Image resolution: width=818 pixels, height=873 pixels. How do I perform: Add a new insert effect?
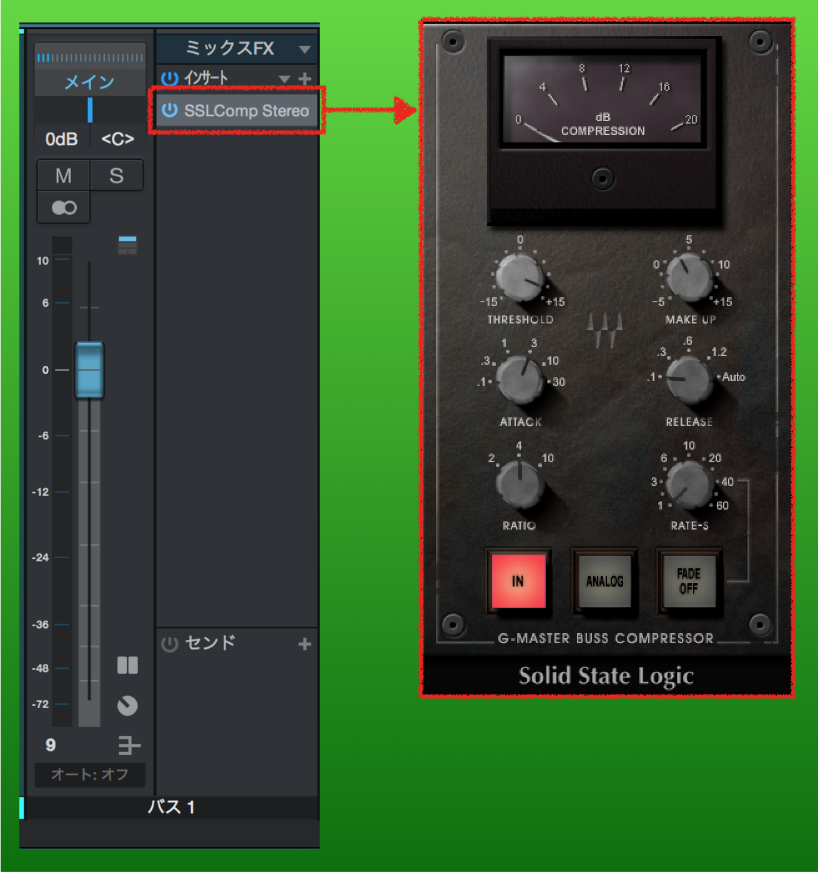tap(305, 79)
